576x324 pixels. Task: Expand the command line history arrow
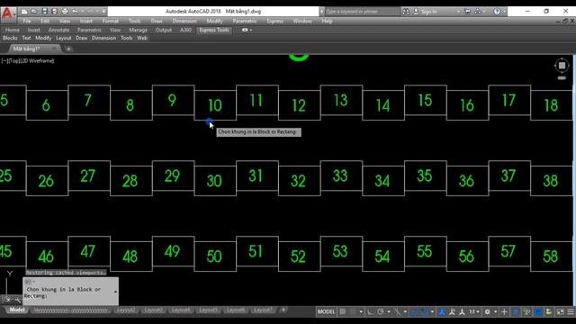coord(116,292)
